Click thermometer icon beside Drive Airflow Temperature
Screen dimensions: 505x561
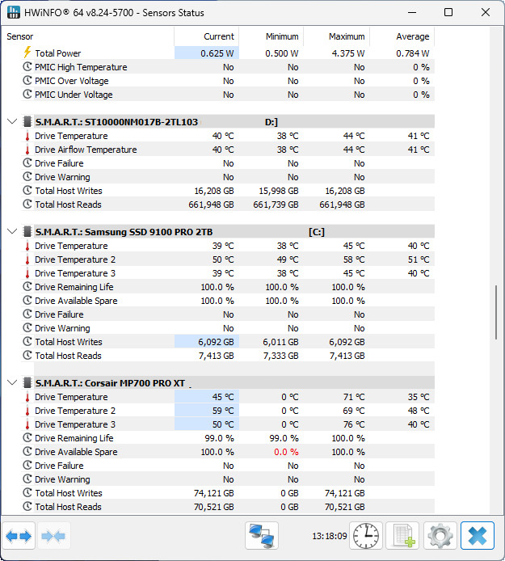27,150
